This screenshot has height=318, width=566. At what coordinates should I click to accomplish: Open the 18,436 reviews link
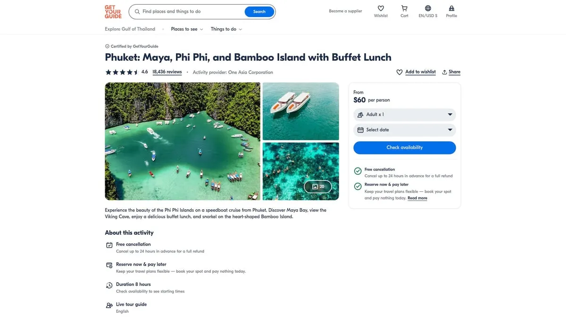tap(166, 72)
